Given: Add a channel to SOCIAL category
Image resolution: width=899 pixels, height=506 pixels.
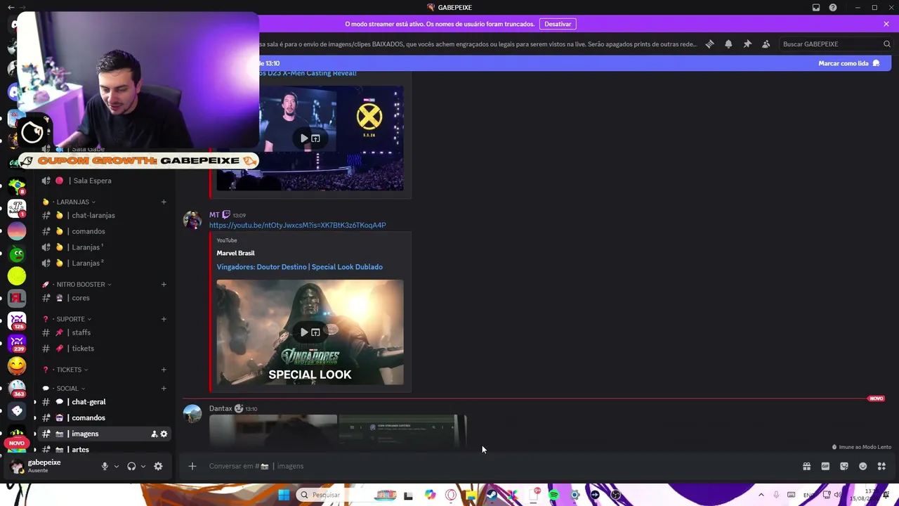Looking at the screenshot, I should coord(164,389).
